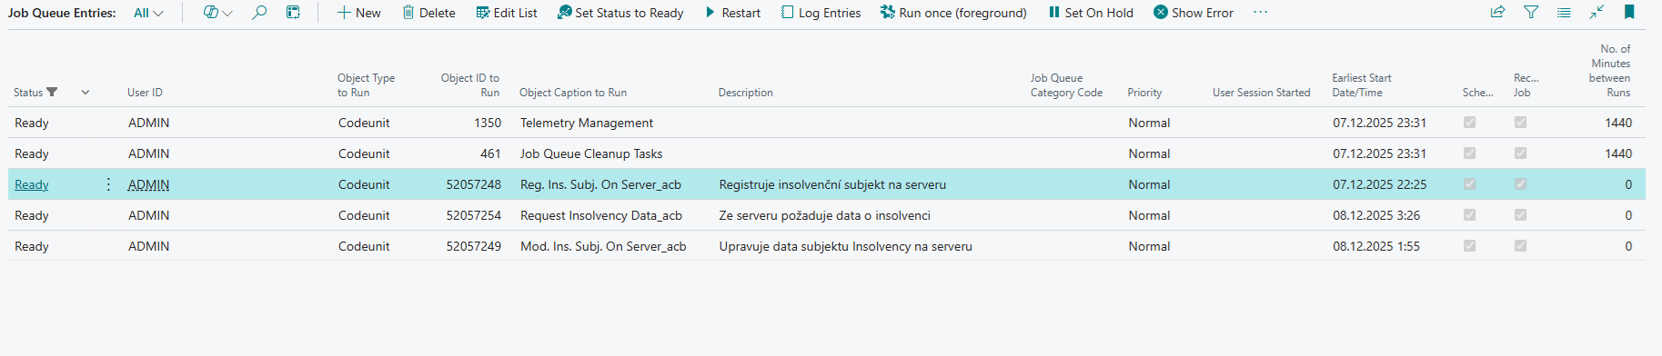Image resolution: width=1662 pixels, height=356 pixels.
Task: Toggle Scheduled checkbox for Telemetry Management
Action: coord(1469,123)
